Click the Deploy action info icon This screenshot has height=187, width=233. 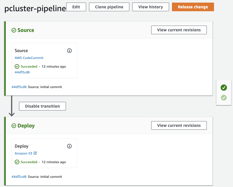69,146
